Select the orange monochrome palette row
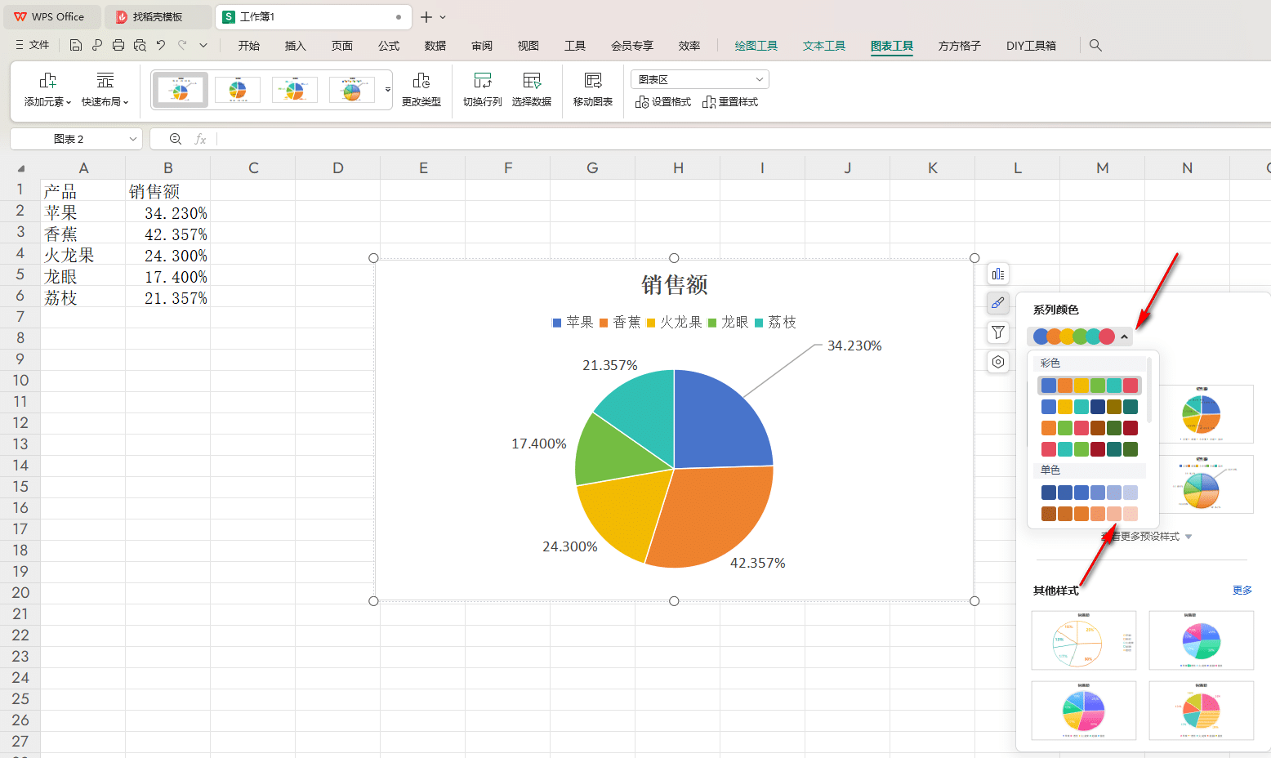The height and width of the screenshot is (758, 1271). (x=1090, y=514)
